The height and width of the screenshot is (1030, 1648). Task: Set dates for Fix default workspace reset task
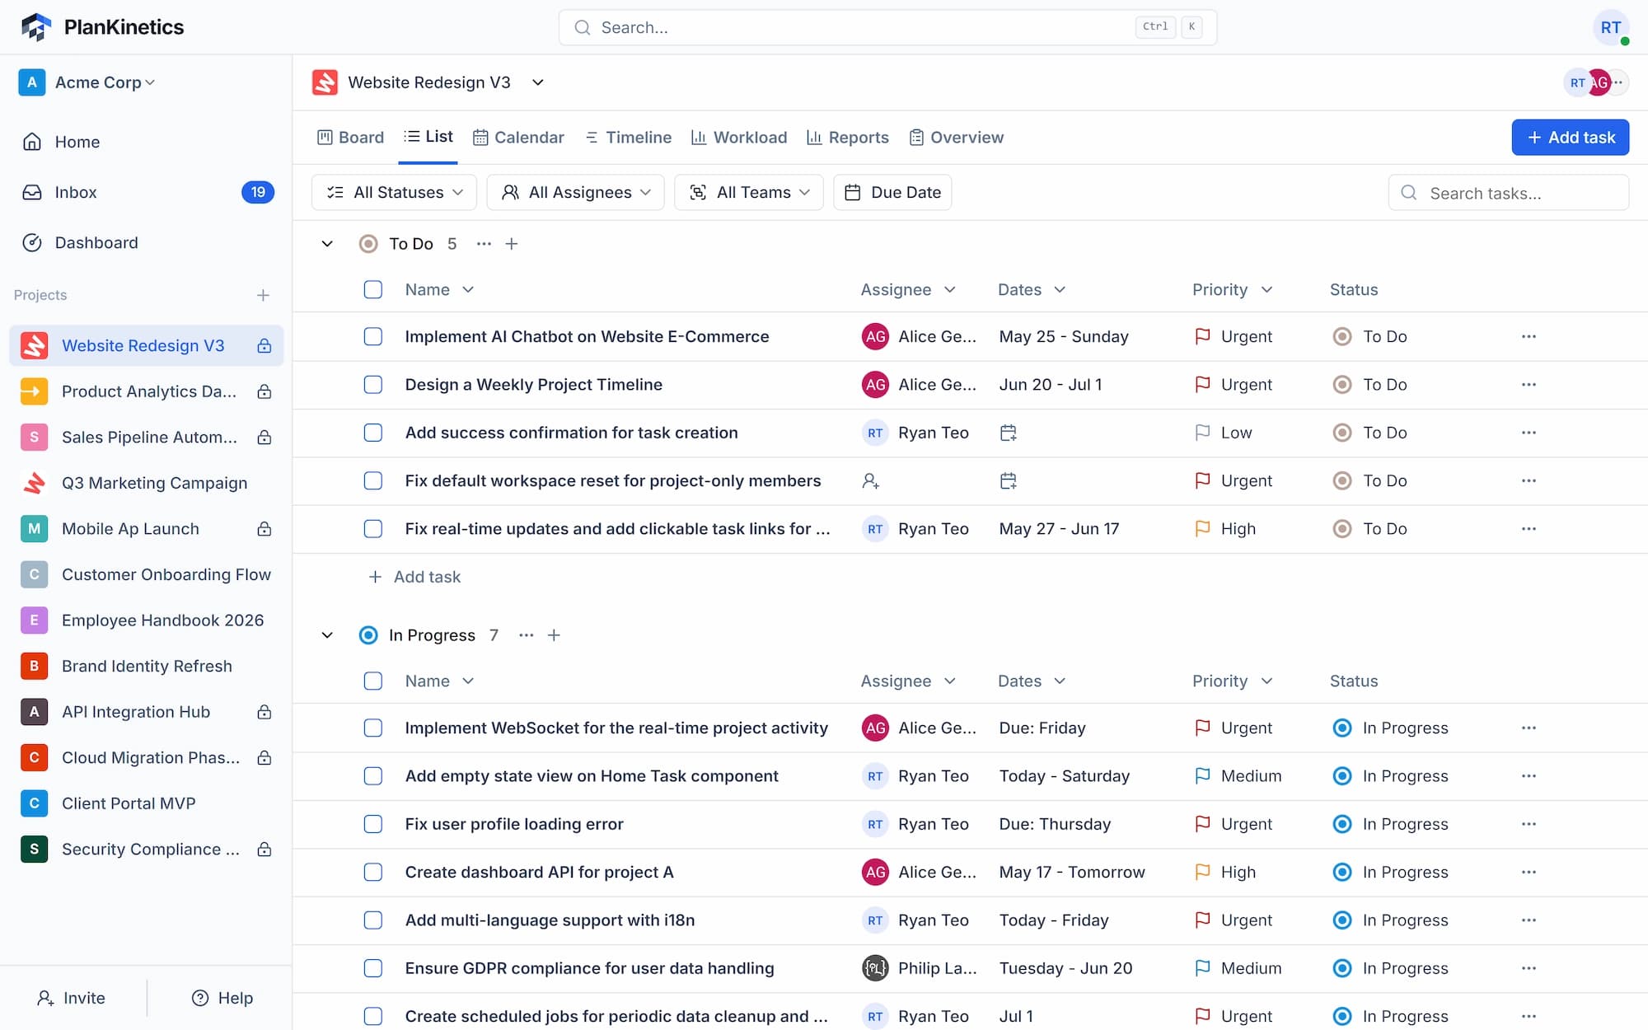click(1008, 481)
